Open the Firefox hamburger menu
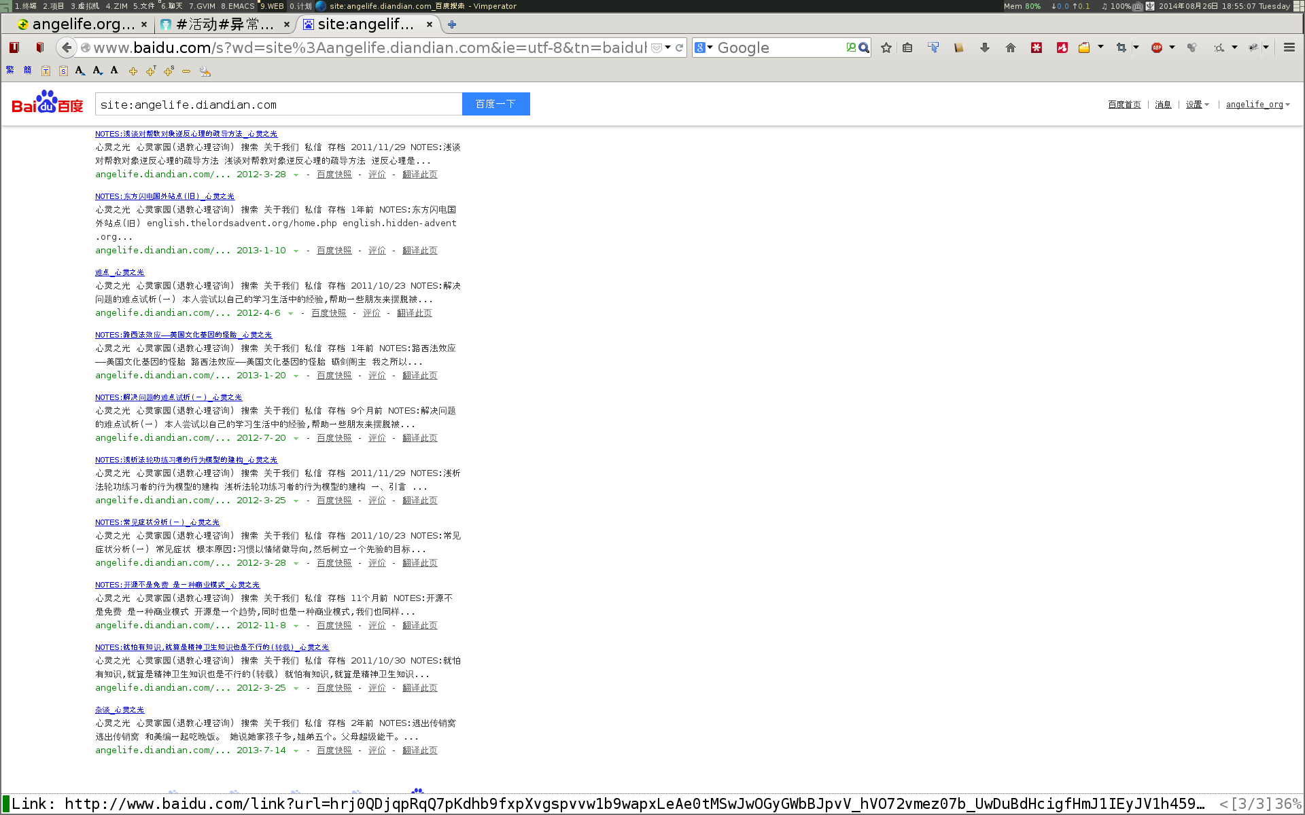 [x=1289, y=48]
